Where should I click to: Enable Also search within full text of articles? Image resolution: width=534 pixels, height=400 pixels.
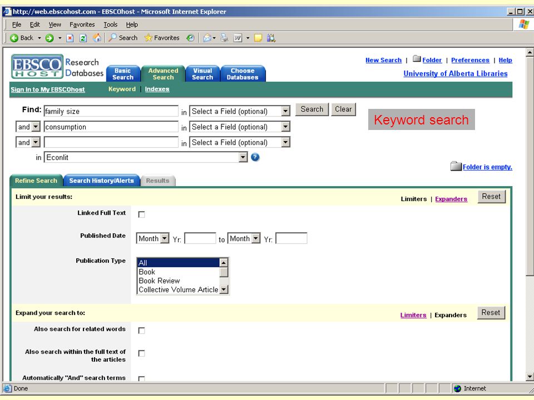[x=141, y=353]
